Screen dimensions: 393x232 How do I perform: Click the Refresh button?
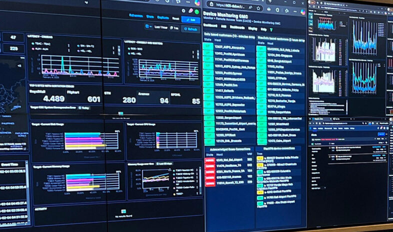tap(190, 29)
